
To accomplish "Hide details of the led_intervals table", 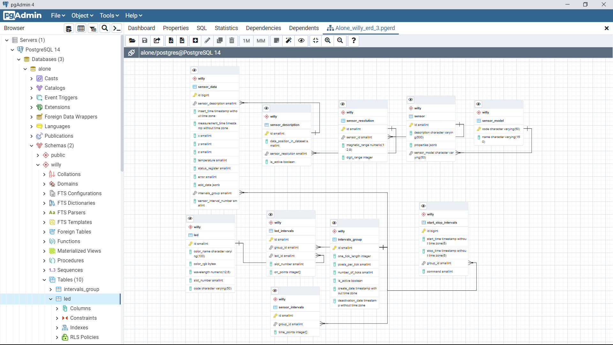I will [270, 214].
